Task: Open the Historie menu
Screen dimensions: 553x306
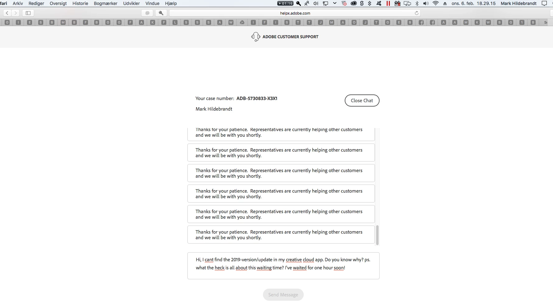Action: 80,3
